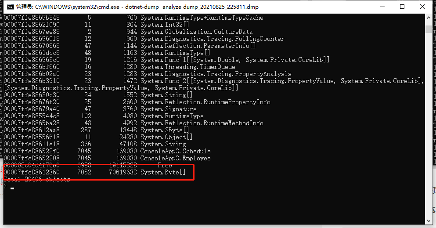Click the scrollbar down arrow
Viewport: 436px width, 228px height.
(429, 221)
